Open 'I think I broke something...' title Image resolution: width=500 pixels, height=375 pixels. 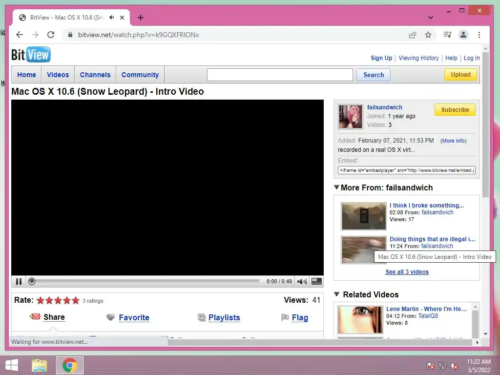click(x=427, y=206)
